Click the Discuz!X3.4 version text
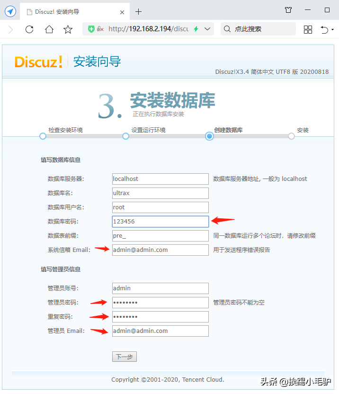339x394 pixels. coord(272,72)
